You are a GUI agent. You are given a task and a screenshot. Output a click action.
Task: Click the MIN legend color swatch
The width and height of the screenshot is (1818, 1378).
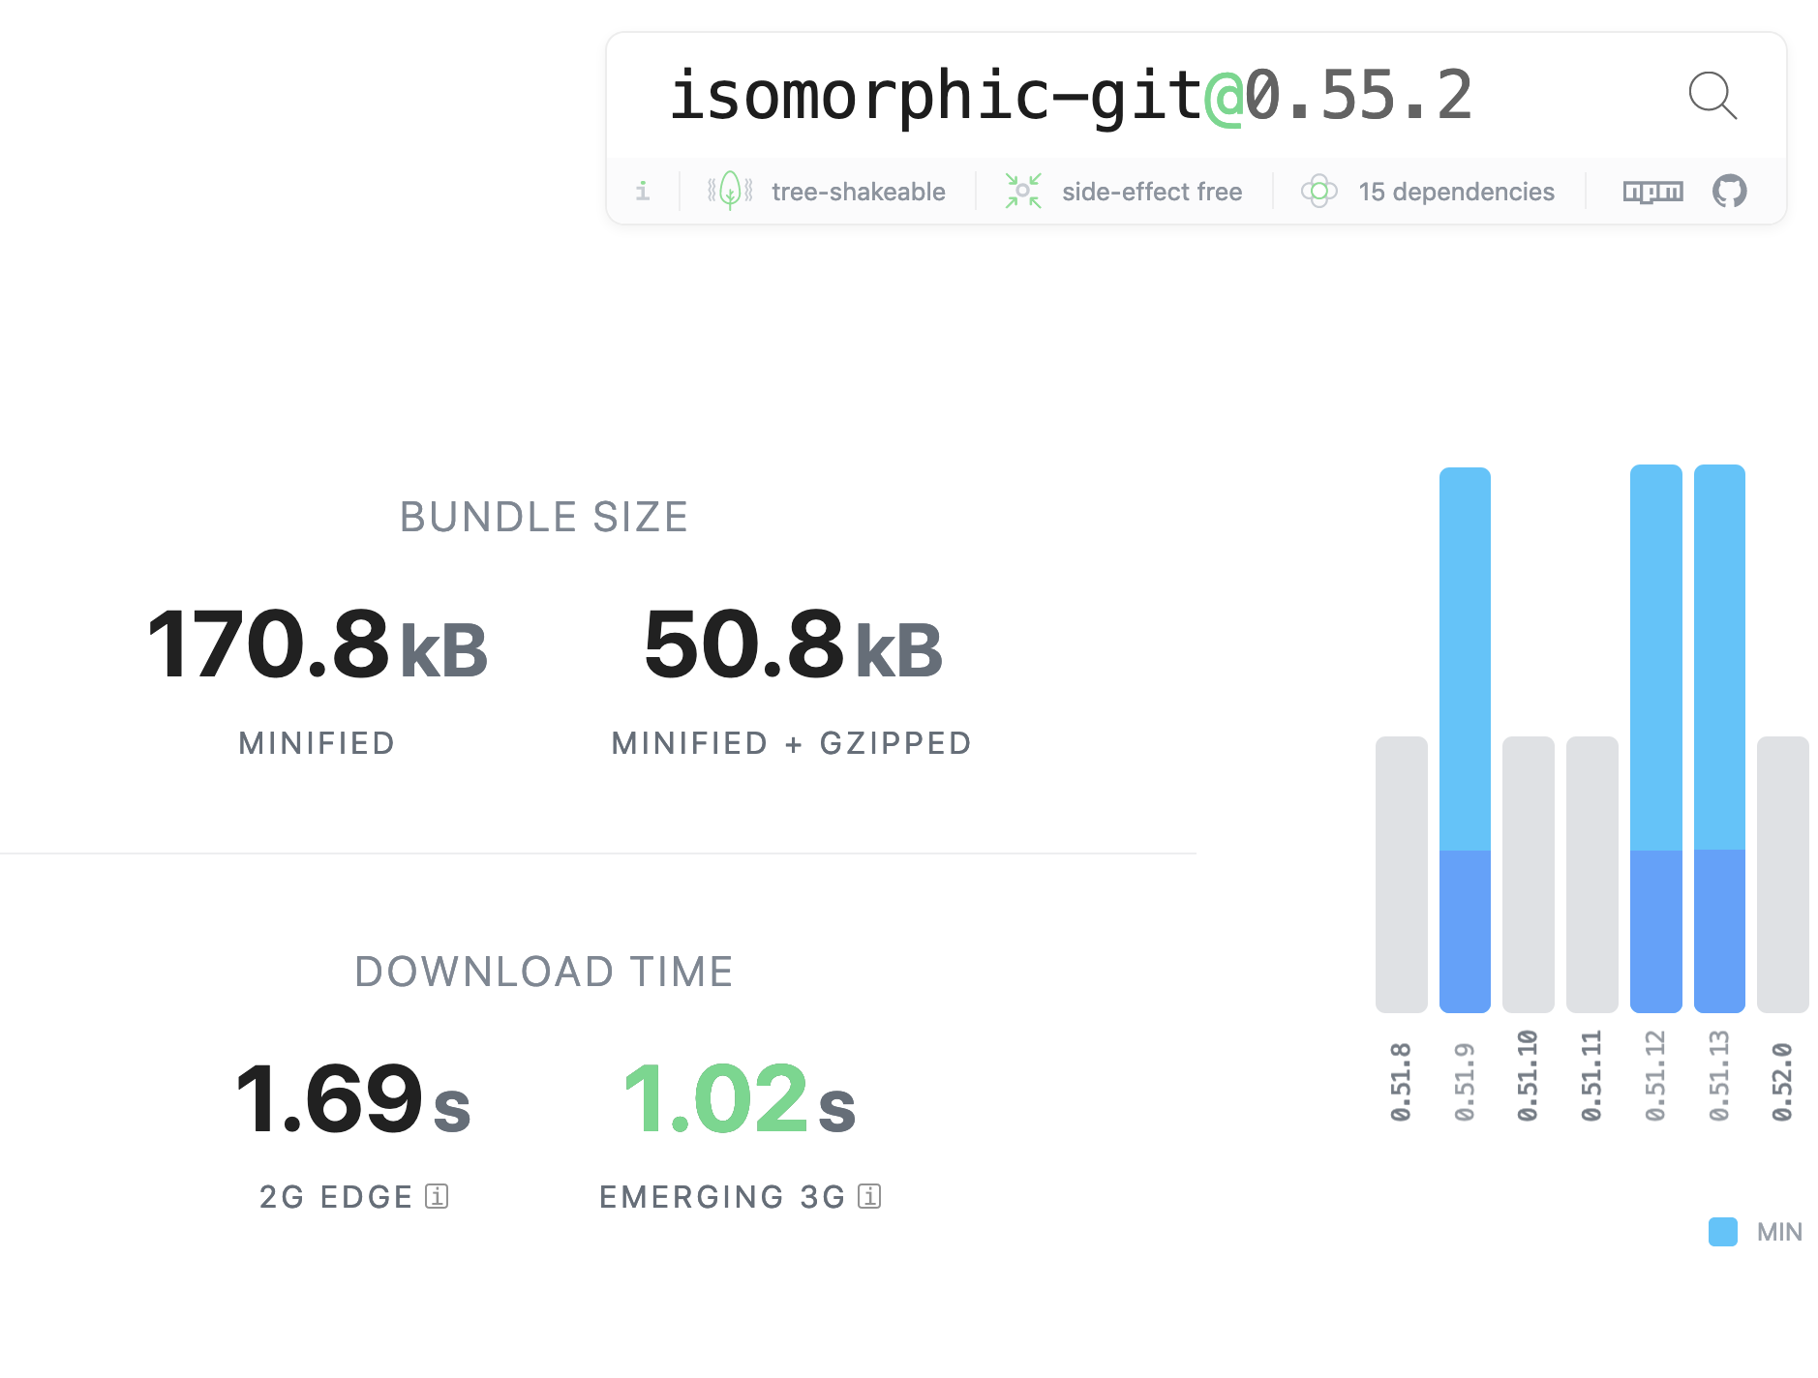pyautogui.click(x=1723, y=1232)
